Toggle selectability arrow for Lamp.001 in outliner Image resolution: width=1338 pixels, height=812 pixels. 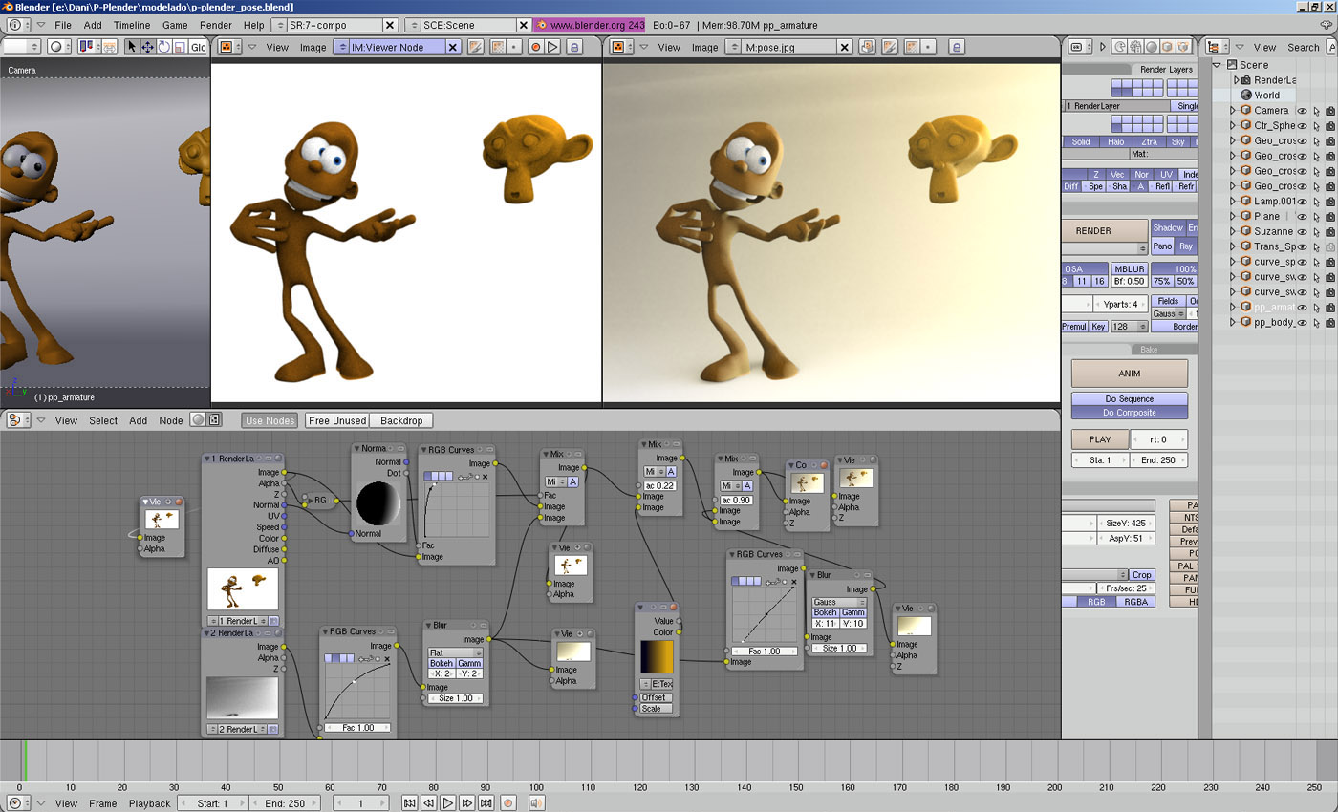pos(1316,202)
